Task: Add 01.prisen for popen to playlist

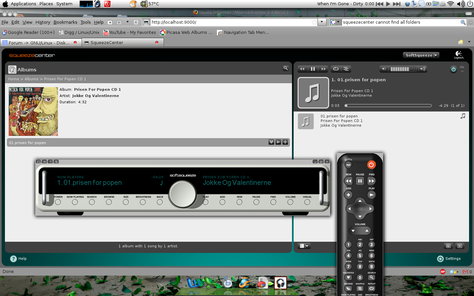Action: (285, 142)
